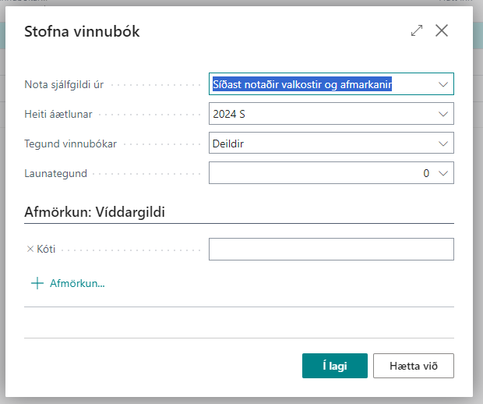This screenshot has width=483, height=404.
Task: Expand the Stofna vinnubók dialog to full size
Action: click(417, 31)
